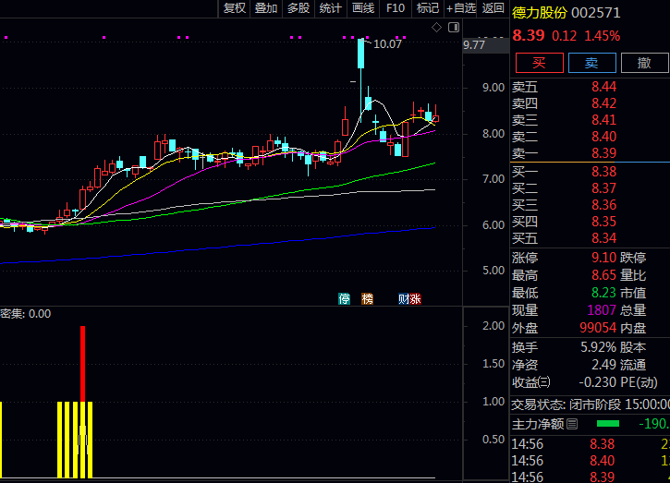Viewport: 670px width, 483px height.
Task: Open the 多股 multi-stock view
Action: [x=298, y=8]
